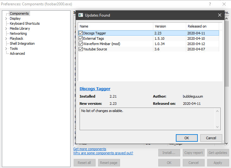Uncheck the Discogs Tagger update checkbox
The width and height of the screenshot is (231, 168).
pyautogui.click(x=81, y=33)
